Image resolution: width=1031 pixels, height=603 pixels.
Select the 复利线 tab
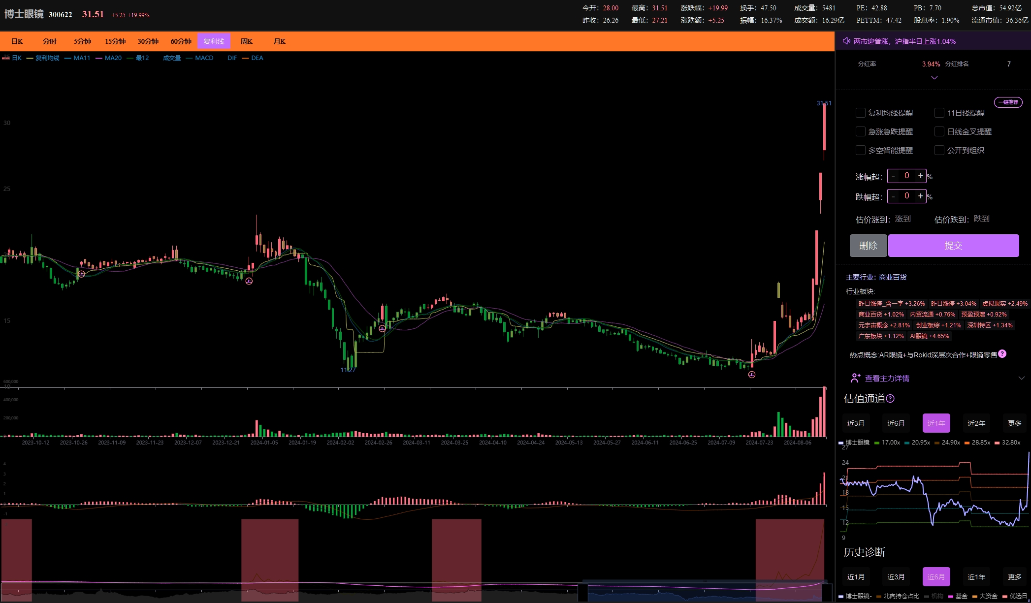(x=214, y=41)
